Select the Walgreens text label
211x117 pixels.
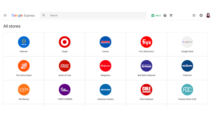click(105, 75)
